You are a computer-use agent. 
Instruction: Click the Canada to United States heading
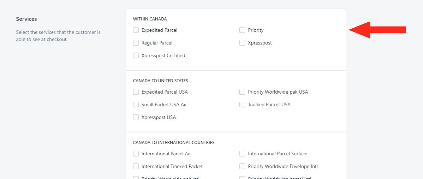pyautogui.click(x=161, y=80)
